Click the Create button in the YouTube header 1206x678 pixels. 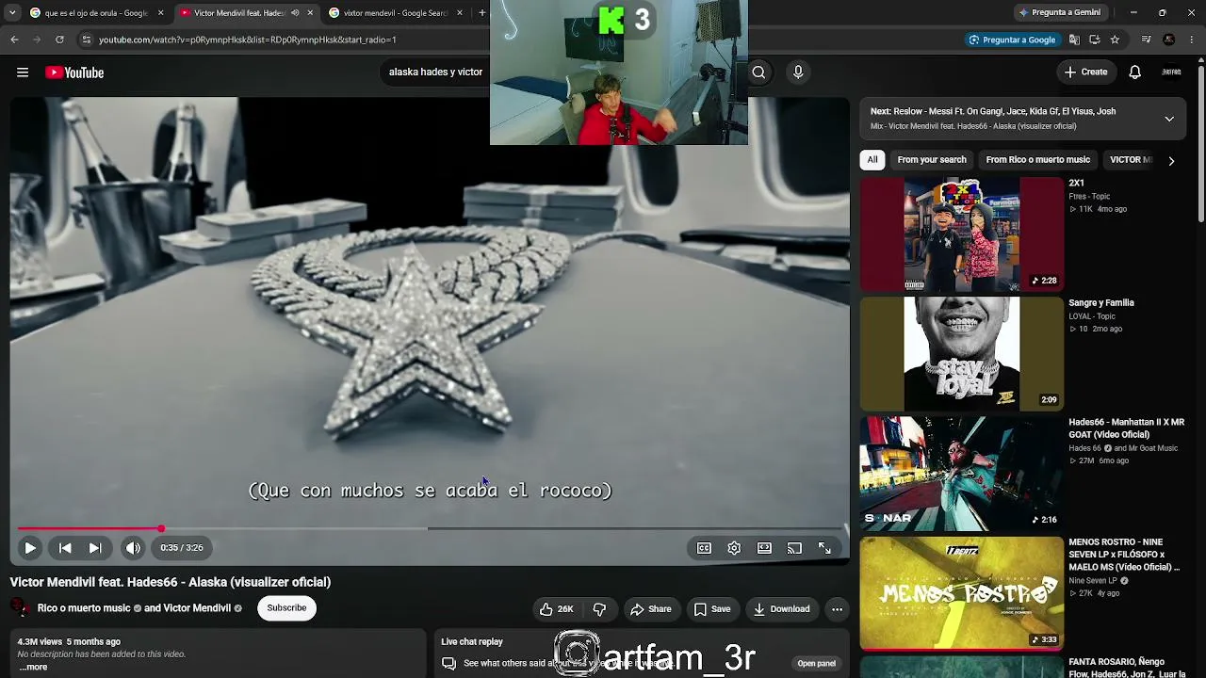[1085, 72]
